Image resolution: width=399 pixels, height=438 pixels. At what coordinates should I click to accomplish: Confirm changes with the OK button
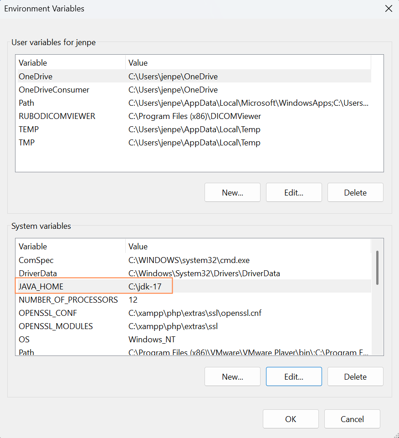click(x=291, y=419)
